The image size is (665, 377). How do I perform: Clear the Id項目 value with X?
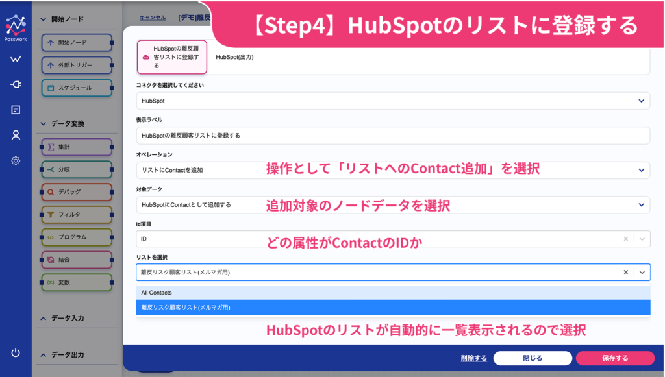[625, 239]
